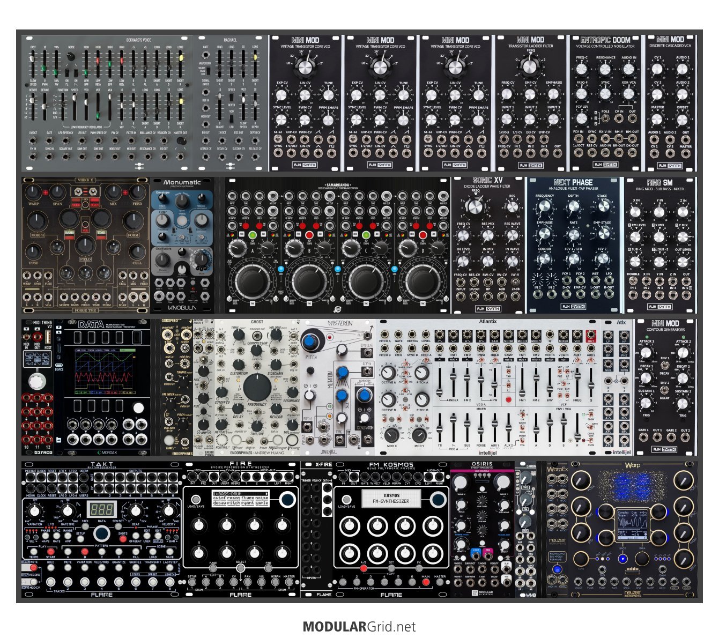Viewport: 719px width, 638px height.
Task: Arm the red RECORD button on TAKT
Action: pyautogui.click(x=33, y=568)
